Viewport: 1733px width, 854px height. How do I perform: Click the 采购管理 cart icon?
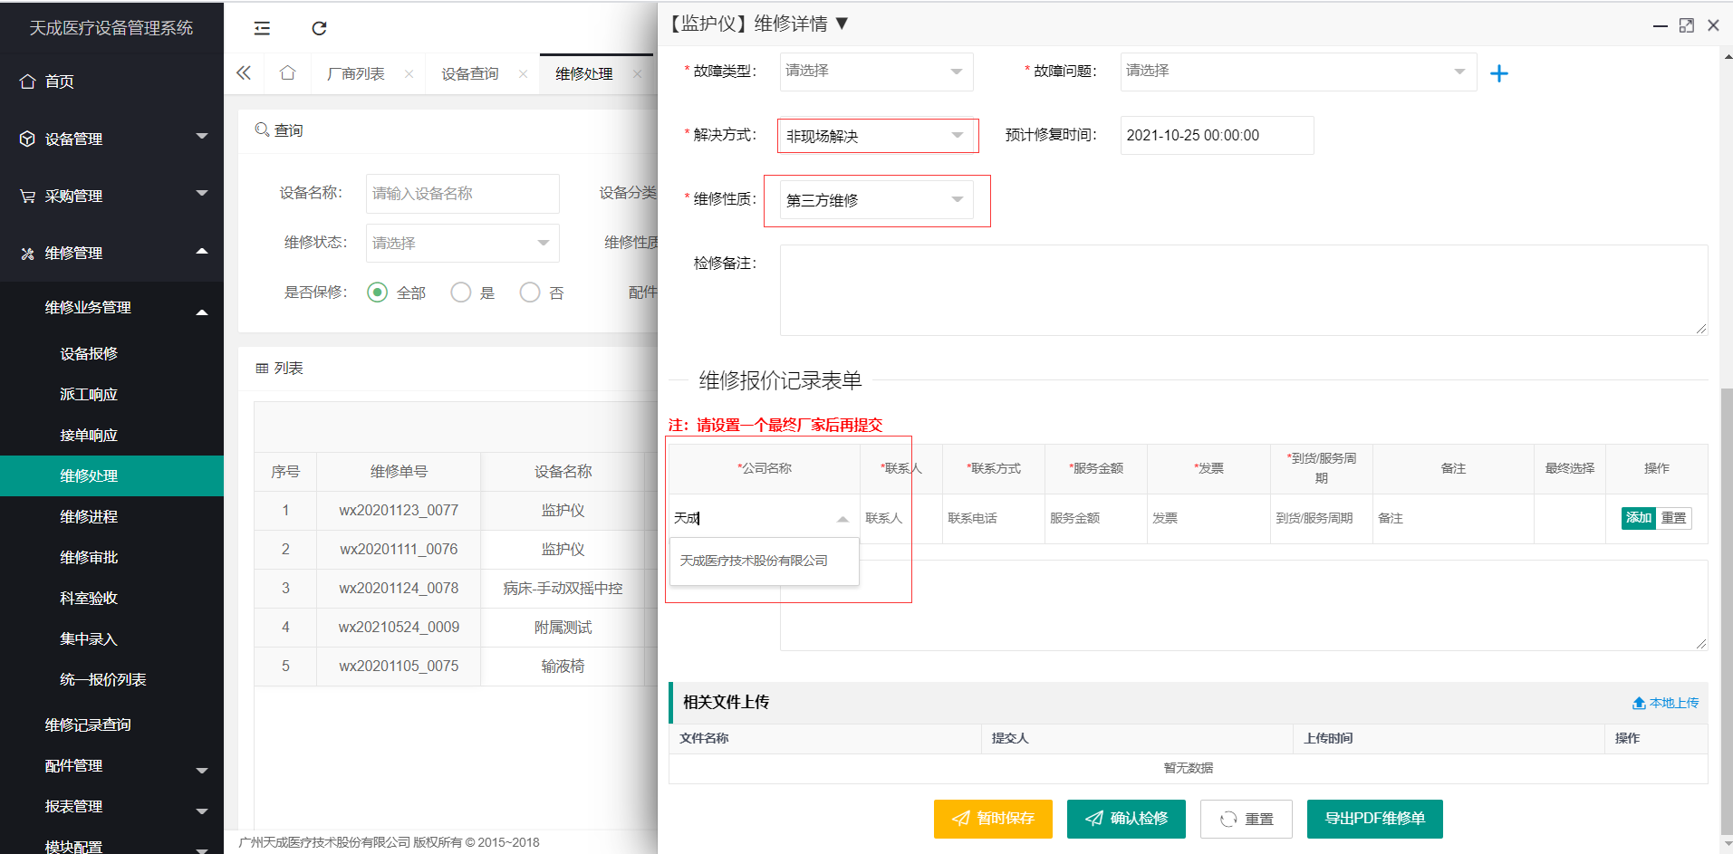(27, 196)
